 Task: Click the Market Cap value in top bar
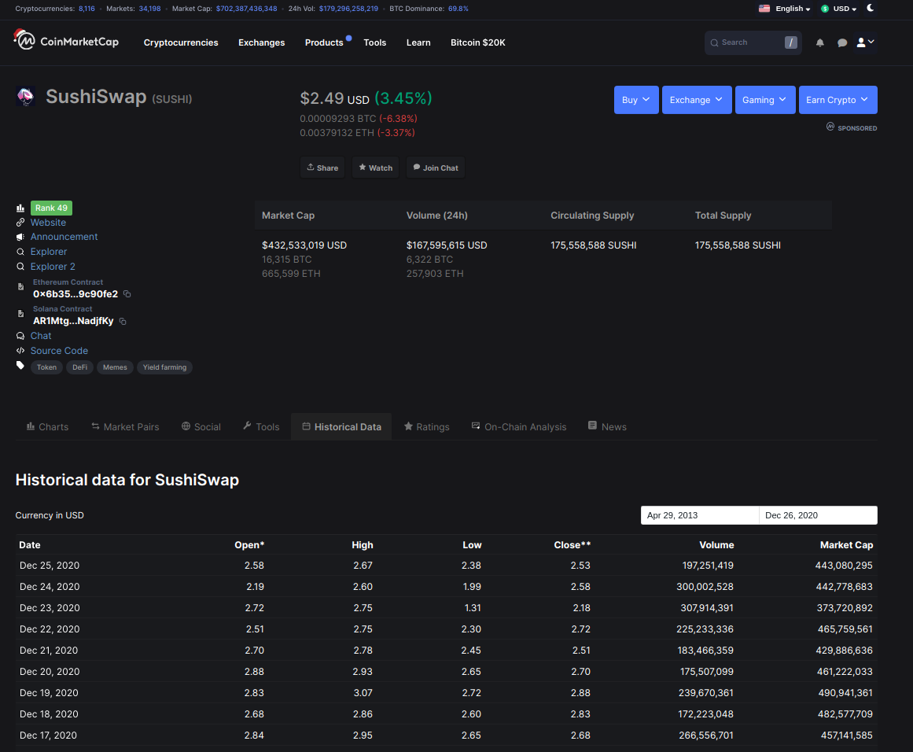pos(246,9)
